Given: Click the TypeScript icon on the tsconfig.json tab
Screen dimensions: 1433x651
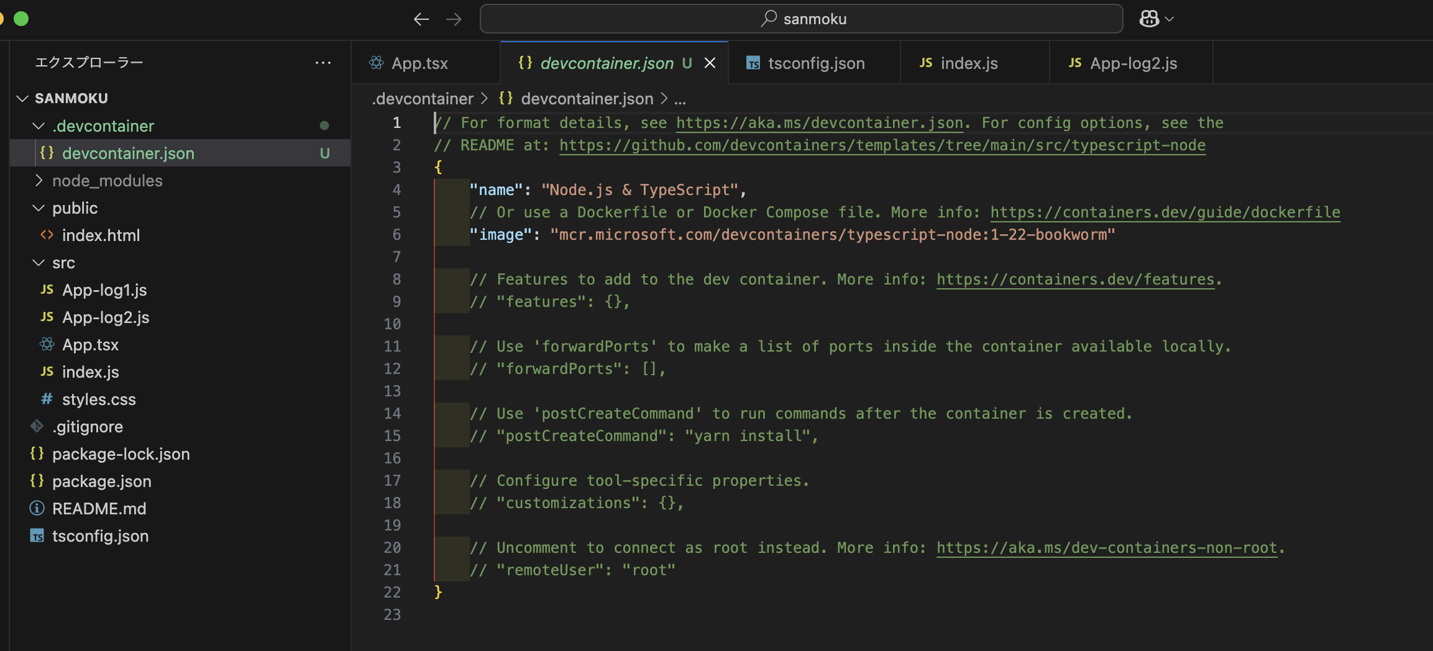Looking at the screenshot, I should (754, 62).
